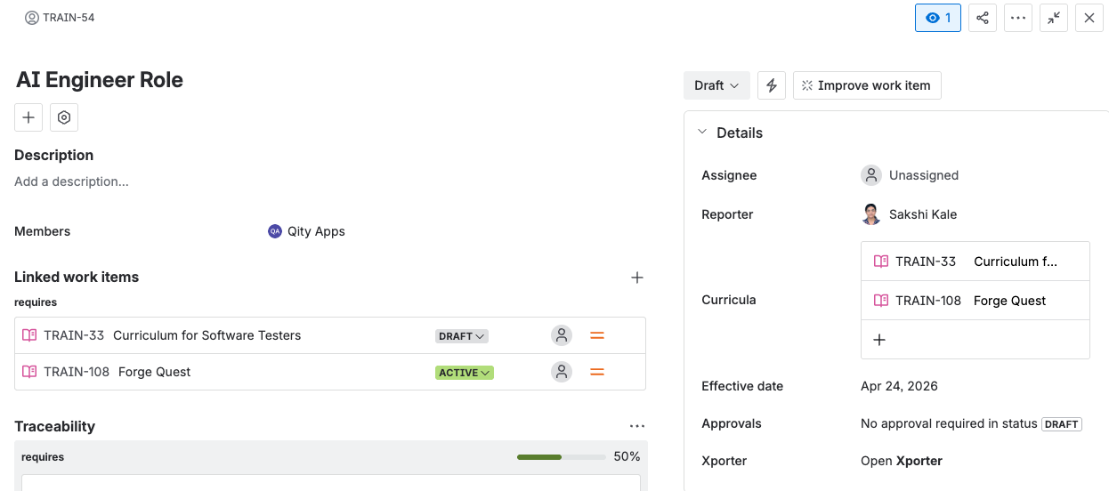The height and width of the screenshot is (491, 1109).
Task: Click priority icon on TRAIN-108 row
Action: [597, 372]
